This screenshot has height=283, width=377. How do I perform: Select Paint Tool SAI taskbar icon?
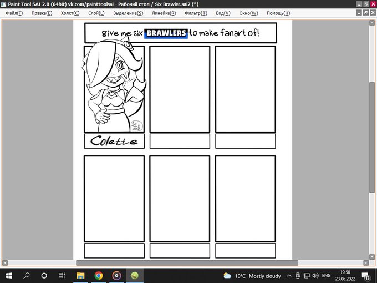tap(135, 276)
